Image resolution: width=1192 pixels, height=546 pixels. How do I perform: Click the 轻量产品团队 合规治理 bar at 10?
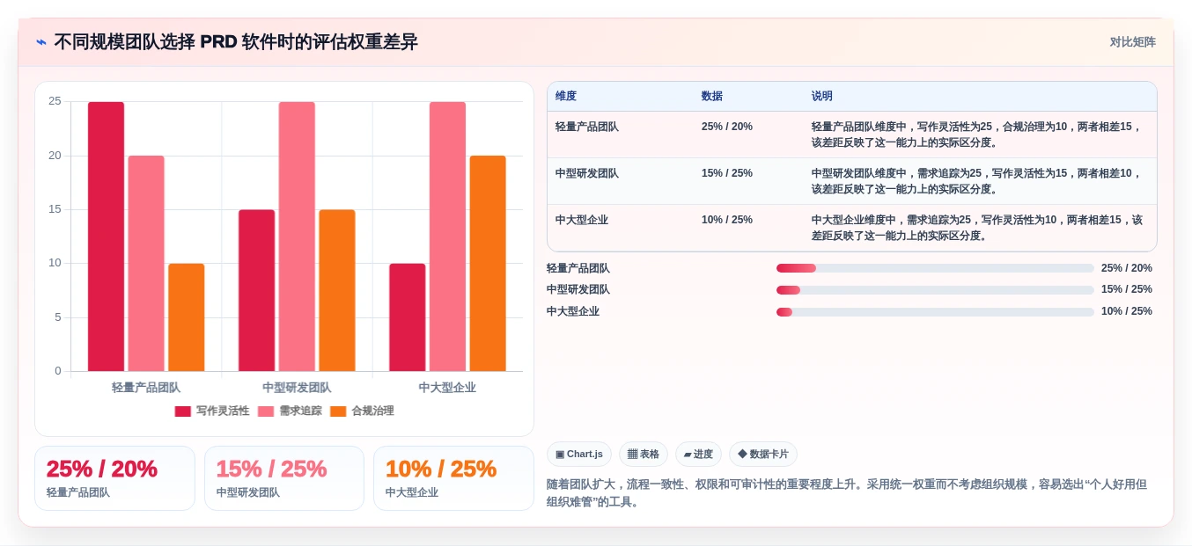pos(187,317)
